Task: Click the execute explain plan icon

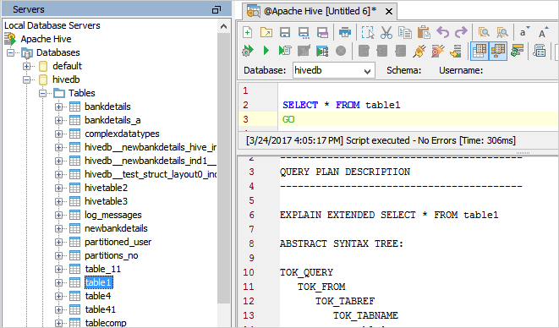Action: pyautogui.click(x=322, y=51)
